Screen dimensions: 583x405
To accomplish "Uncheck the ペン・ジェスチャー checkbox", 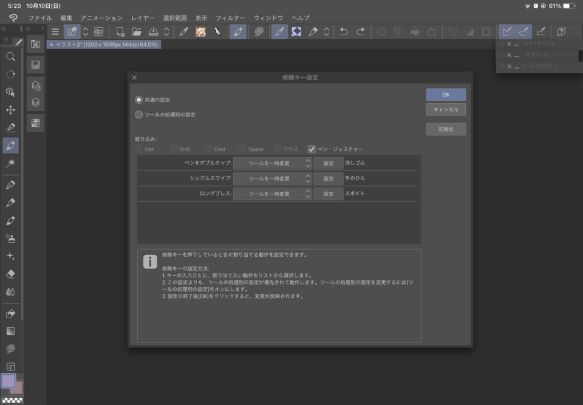I will pos(312,149).
